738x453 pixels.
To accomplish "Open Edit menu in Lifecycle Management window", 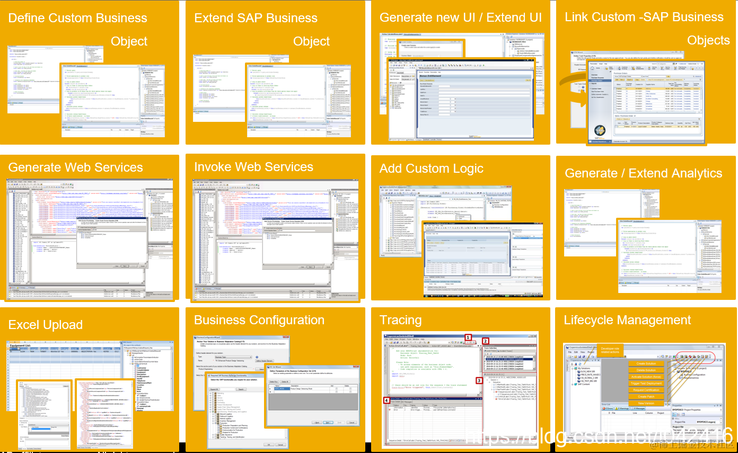I will (576, 352).
